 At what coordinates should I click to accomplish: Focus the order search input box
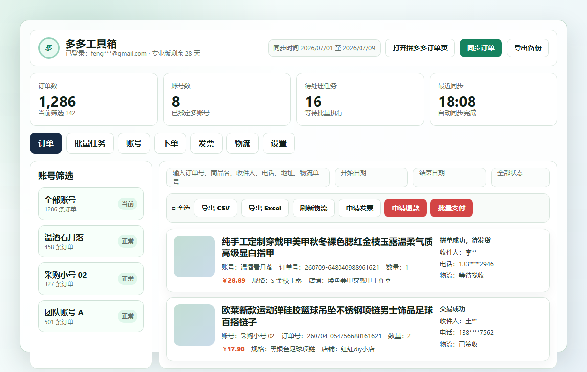(248, 178)
